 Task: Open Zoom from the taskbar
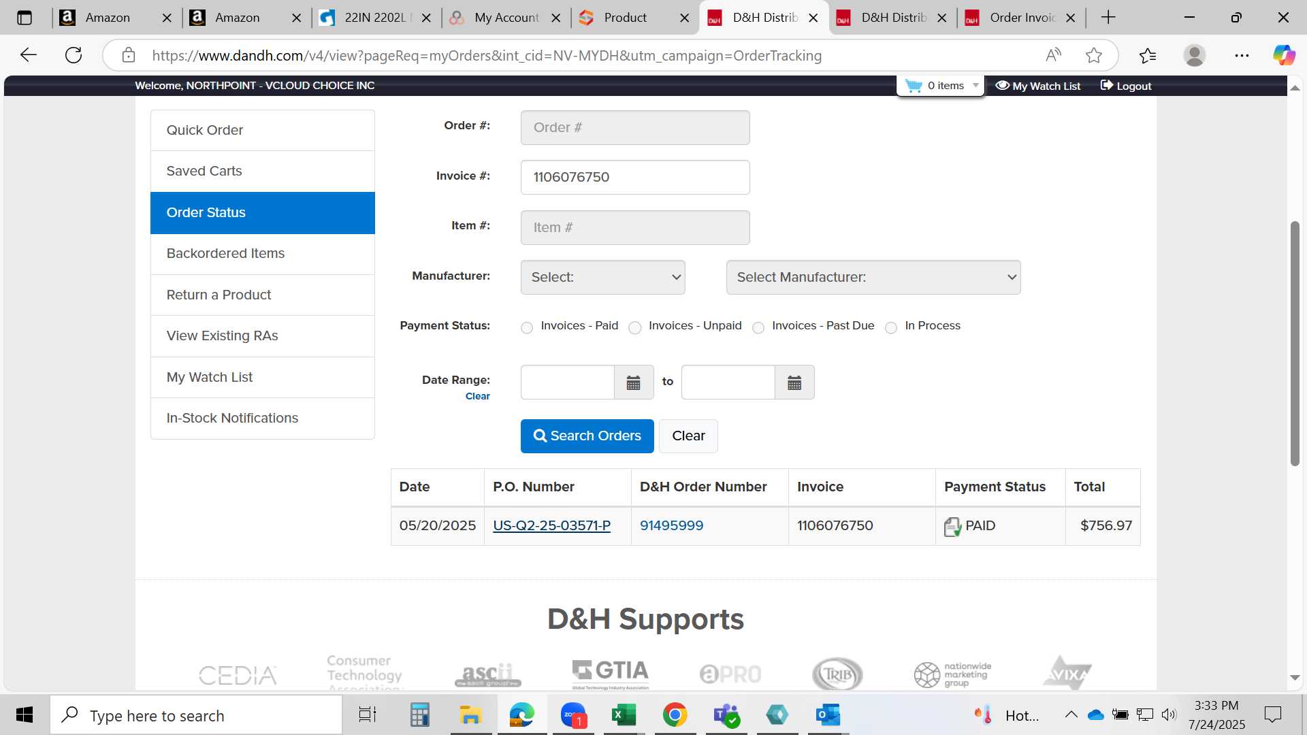click(x=573, y=715)
